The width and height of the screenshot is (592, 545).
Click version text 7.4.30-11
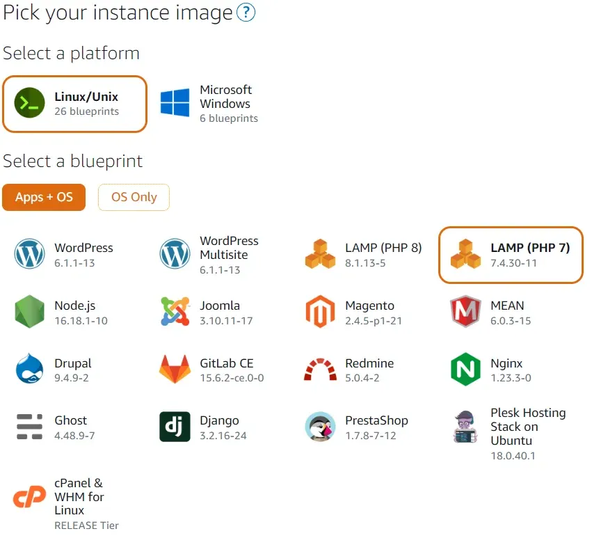[514, 263]
